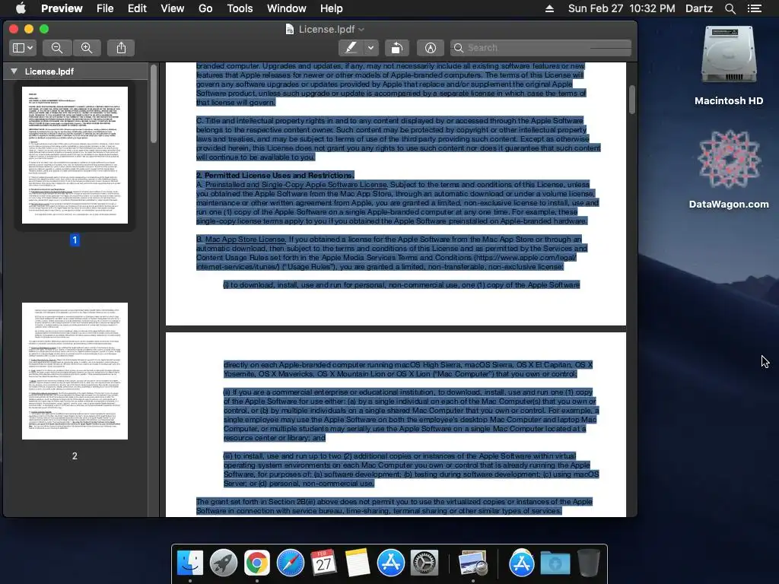Viewport: 779px width, 584px height.
Task: Open the View menu
Action: click(173, 8)
